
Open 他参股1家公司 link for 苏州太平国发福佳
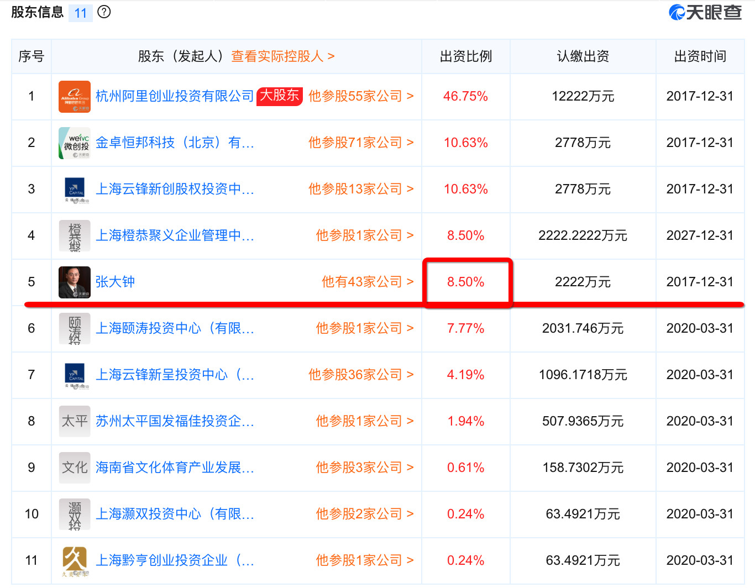point(365,421)
